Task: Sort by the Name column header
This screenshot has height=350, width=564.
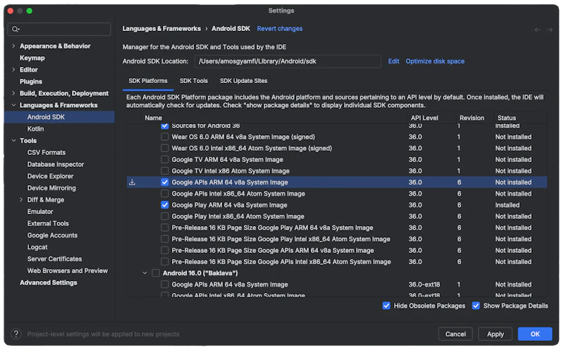Action: (153, 118)
